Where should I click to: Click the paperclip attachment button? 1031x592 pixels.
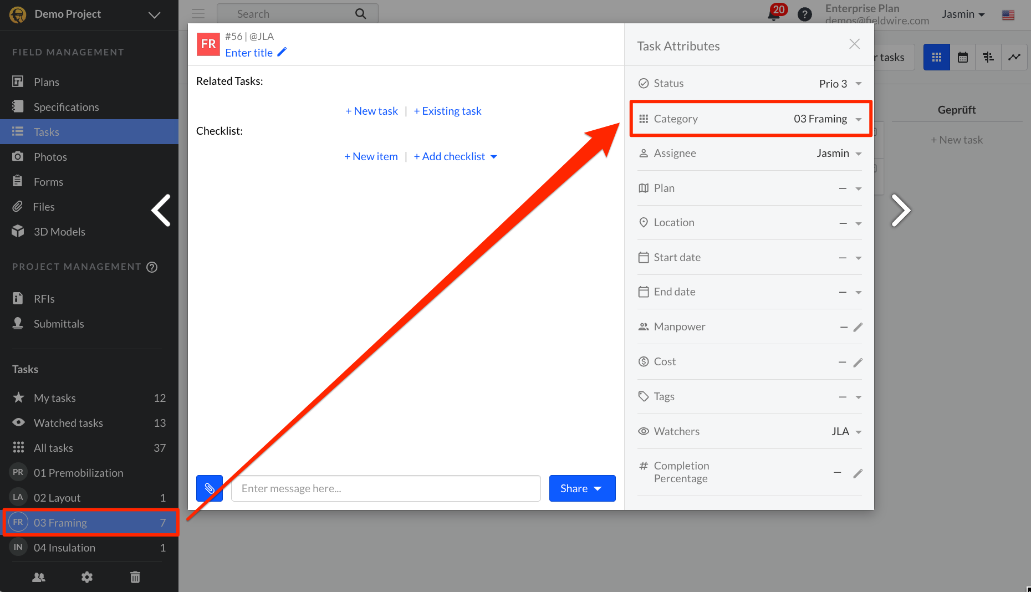tap(210, 488)
